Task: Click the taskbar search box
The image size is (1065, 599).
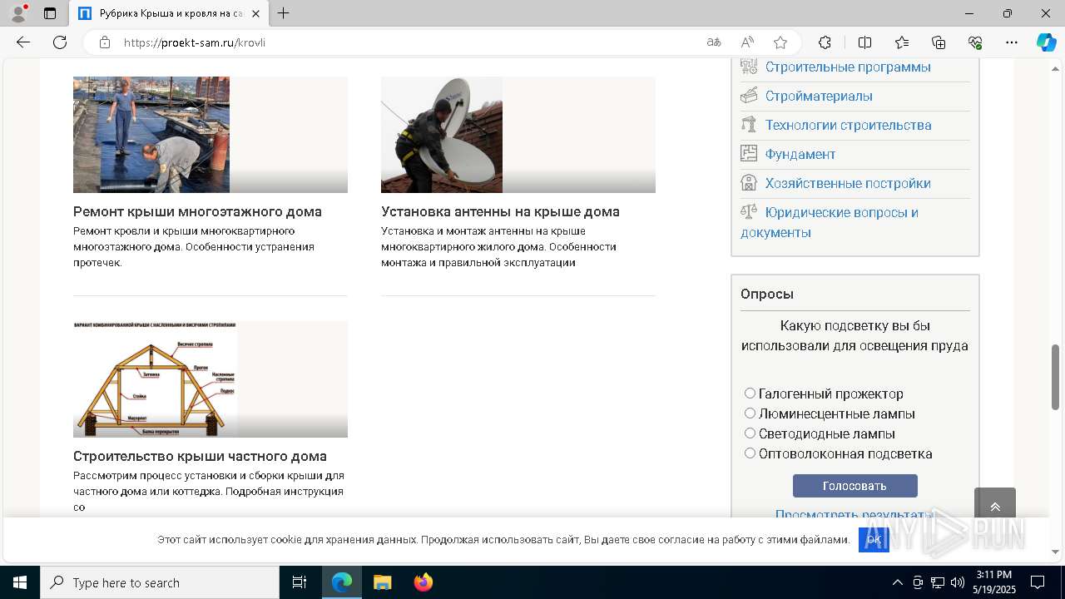Action: [x=160, y=582]
